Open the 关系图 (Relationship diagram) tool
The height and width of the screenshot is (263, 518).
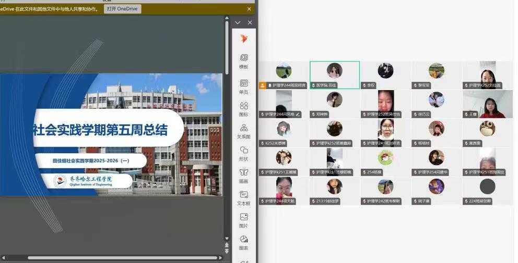244,131
